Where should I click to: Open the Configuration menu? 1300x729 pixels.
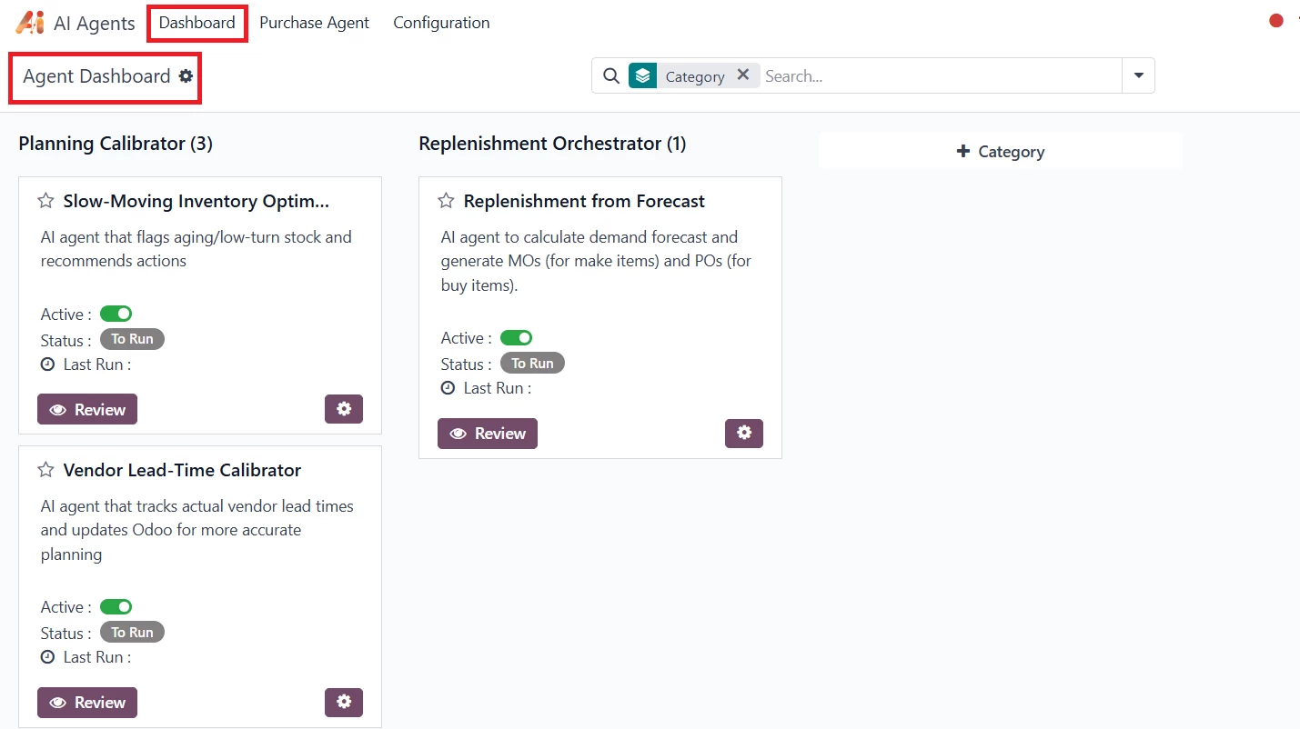tap(441, 23)
